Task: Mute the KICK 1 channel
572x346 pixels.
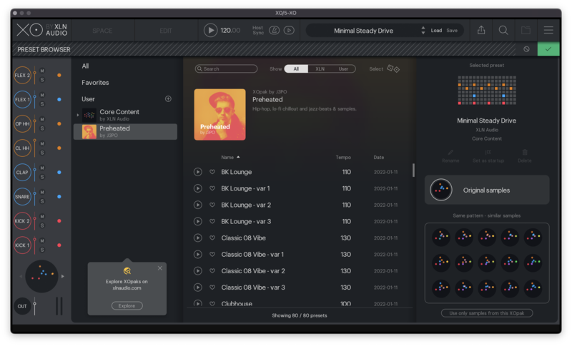Action: tap(42, 241)
